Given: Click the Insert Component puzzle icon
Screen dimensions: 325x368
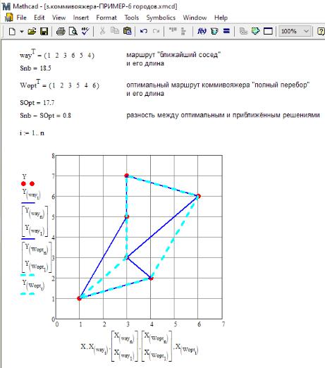Looking at the screenshot, I should pos(255,31).
